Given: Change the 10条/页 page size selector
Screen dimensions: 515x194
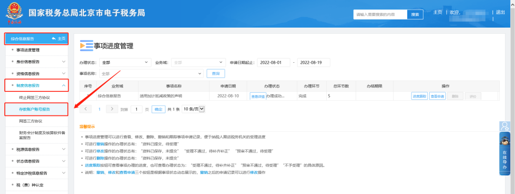Looking at the screenshot, I should pos(194,109).
